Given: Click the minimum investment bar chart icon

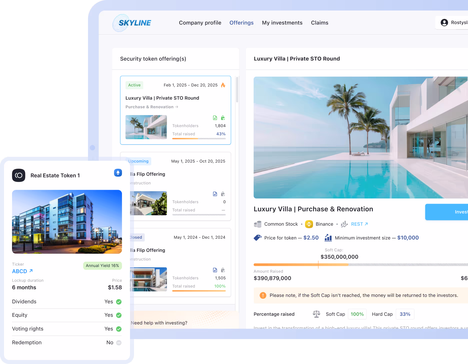Looking at the screenshot, I should (x=328, y=238).
